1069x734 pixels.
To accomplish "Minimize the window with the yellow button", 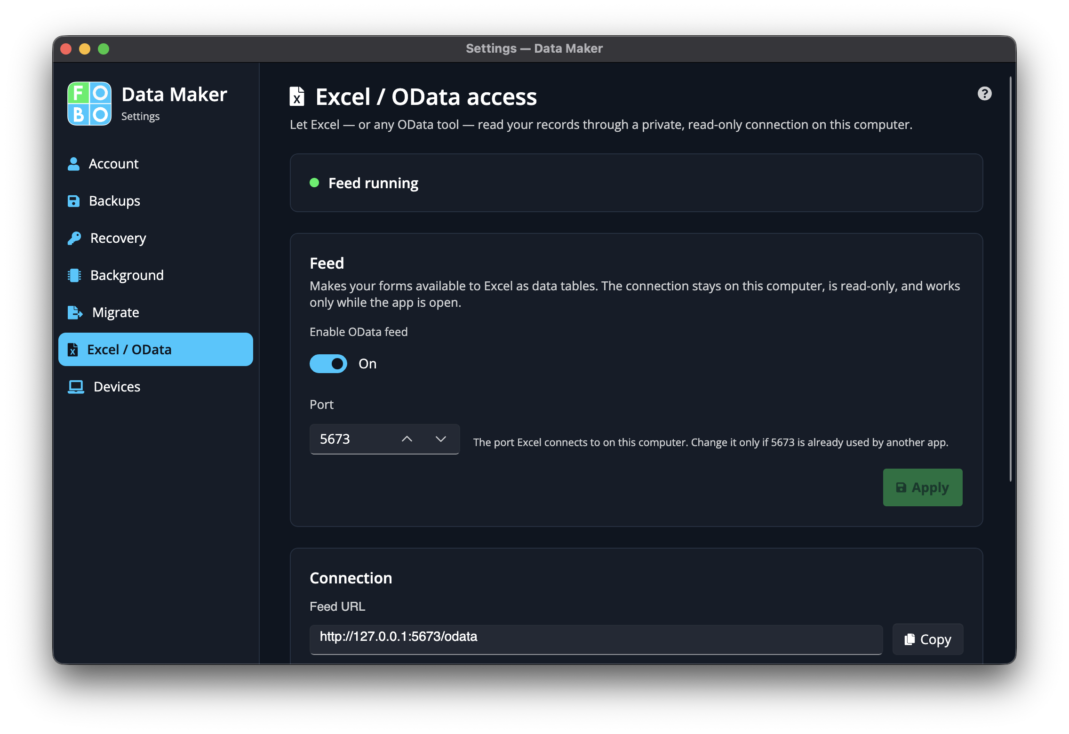I will [85, 49].
